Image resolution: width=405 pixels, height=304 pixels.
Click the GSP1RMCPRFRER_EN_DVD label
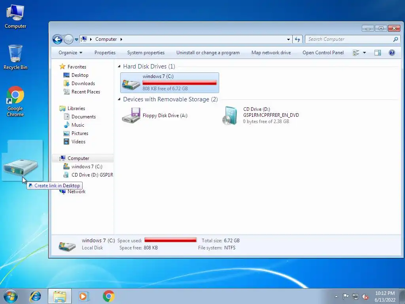[271, 115]
